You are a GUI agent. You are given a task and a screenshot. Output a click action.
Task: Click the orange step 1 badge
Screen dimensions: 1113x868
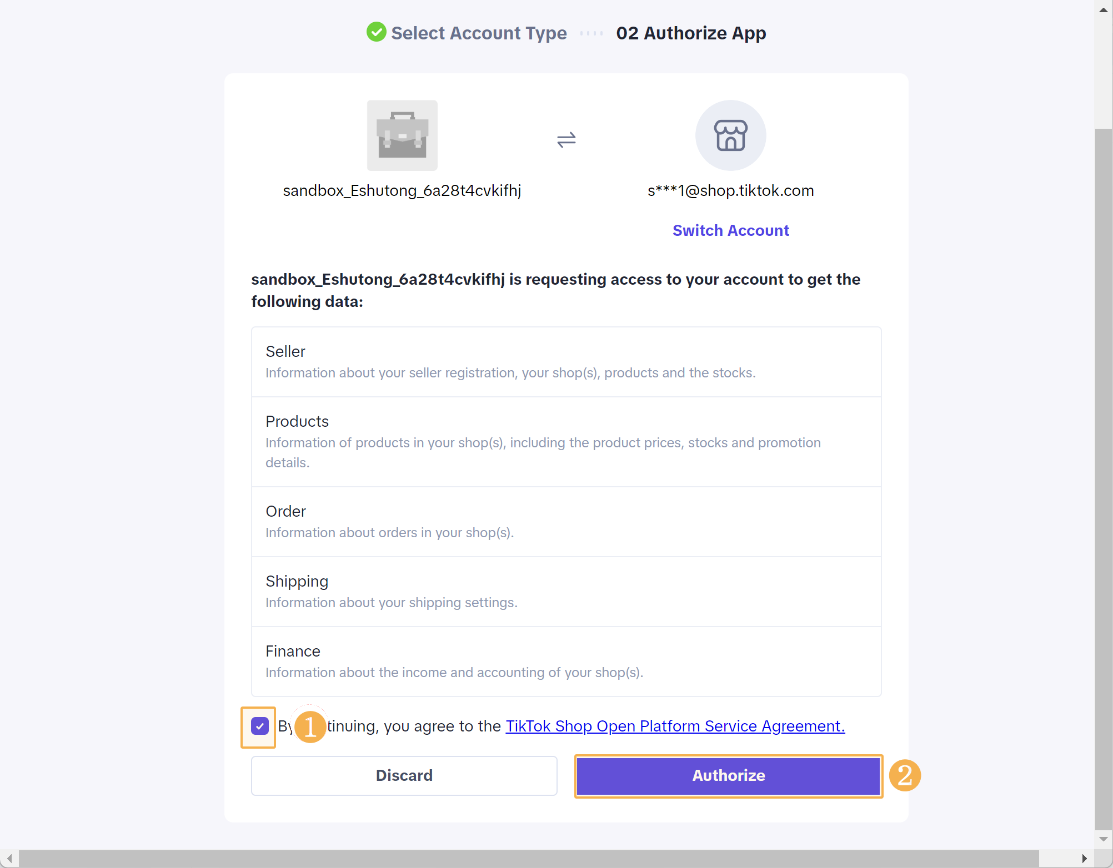point(310,726)
